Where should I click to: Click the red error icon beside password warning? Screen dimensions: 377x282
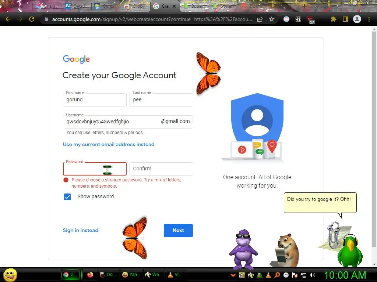click(x=66, y=180)
